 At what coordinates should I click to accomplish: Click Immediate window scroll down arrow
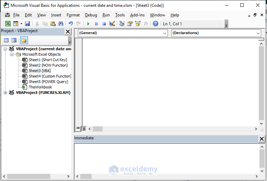tap(262, 171)
